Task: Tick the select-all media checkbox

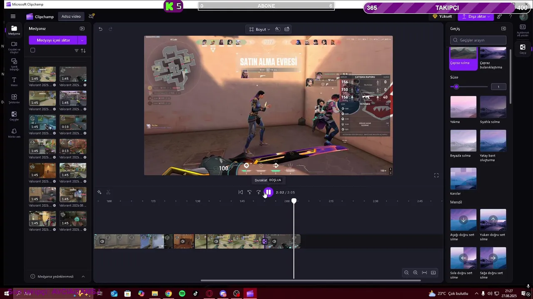Action: coord(33,50)
